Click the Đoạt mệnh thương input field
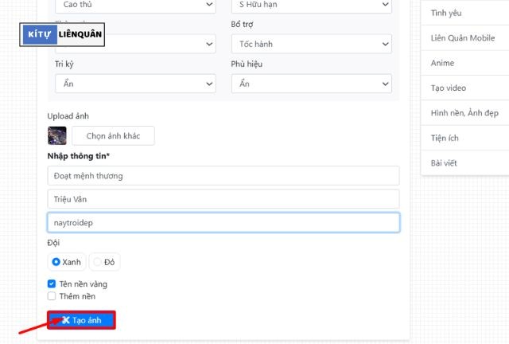The image size is (509, 344). point(223,175)
